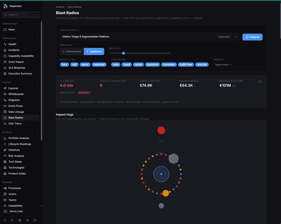
Task: Click the Product Suites icon
Action: tap(5, 173)
